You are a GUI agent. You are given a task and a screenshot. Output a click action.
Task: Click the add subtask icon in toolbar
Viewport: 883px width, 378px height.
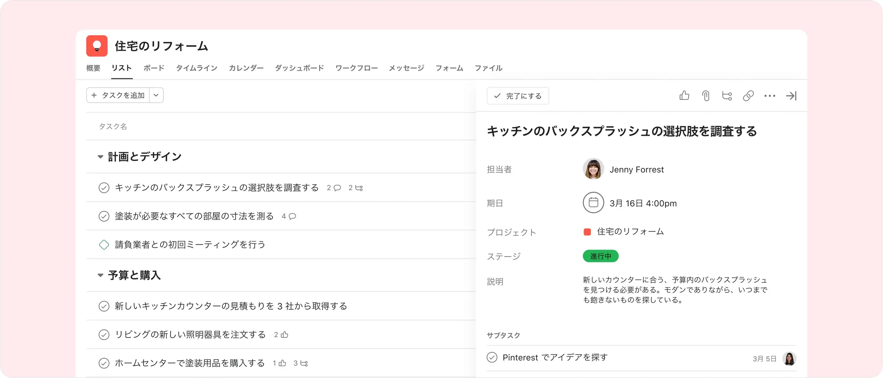(x=727, y=96)
